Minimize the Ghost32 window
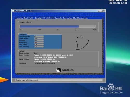Viewport: 130px width, 97px height. pyautogui.click(x=99, y=11)
